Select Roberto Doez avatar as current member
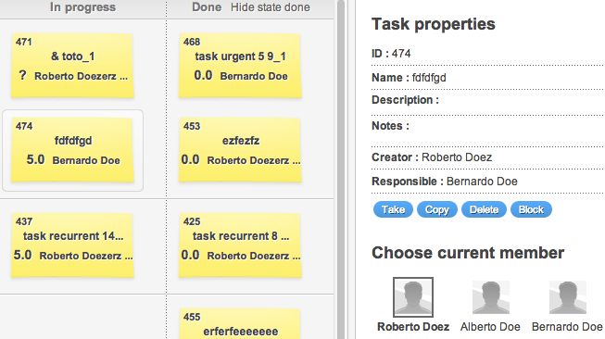605x339 pixels. (x=413, y=297)
